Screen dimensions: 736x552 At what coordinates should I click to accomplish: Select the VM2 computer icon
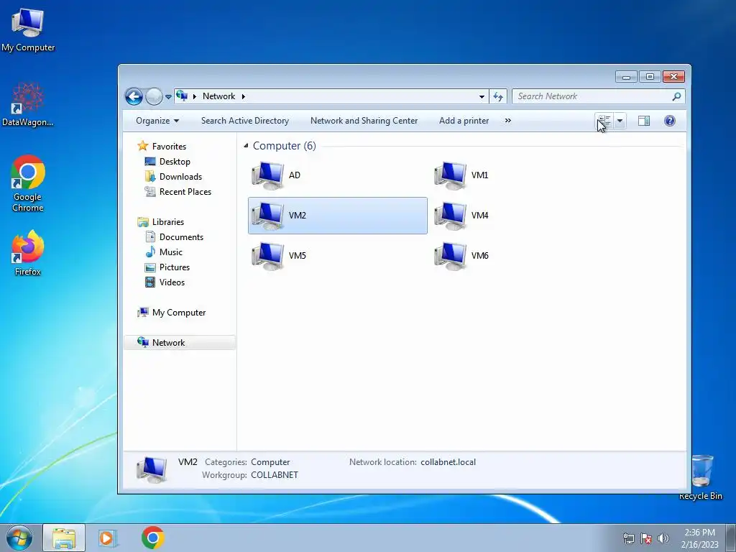(x=267, y=216)
